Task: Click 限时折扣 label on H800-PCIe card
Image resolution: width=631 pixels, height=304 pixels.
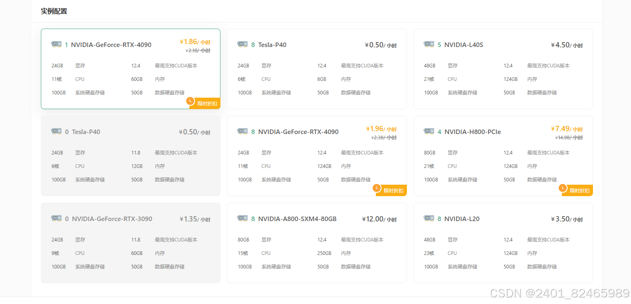Action: pos(580,191)
